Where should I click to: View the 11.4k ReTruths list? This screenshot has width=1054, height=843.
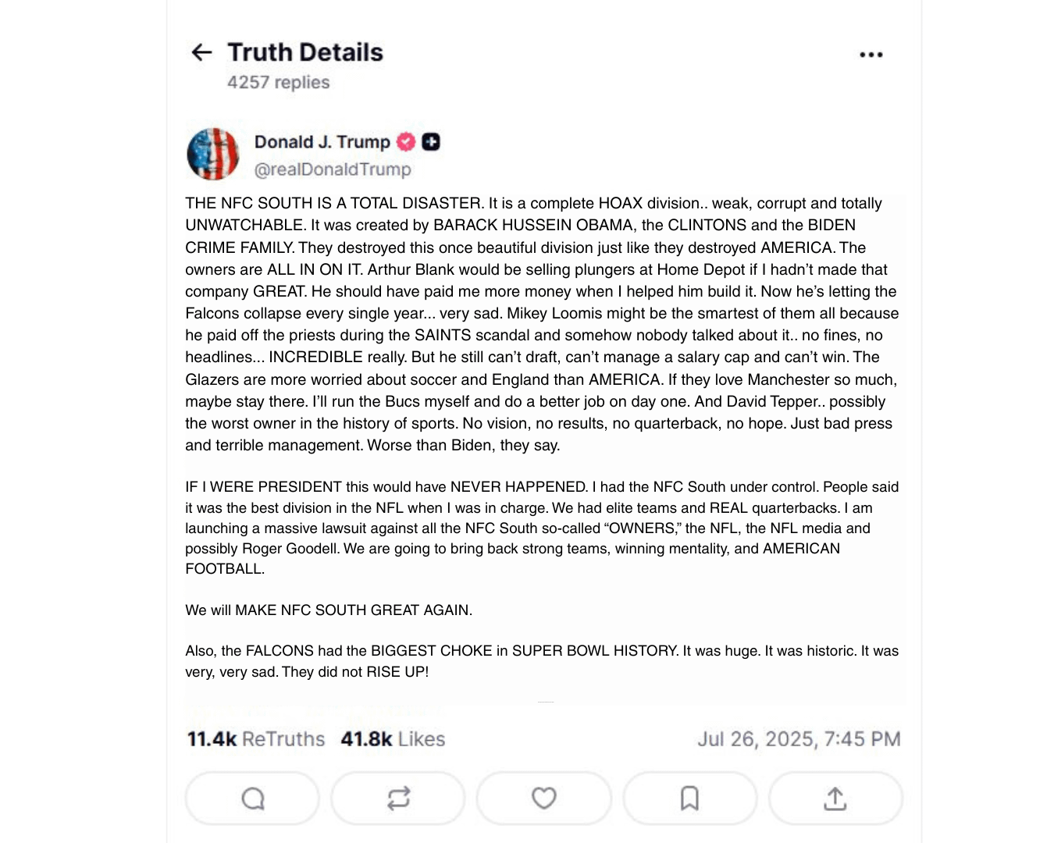pyautogui.click(x=256, y=739)
